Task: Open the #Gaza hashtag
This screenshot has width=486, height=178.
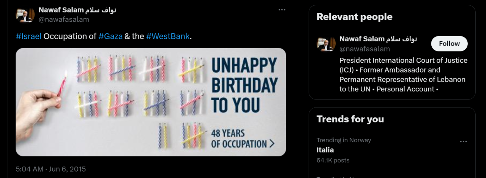Action: [110, 36]
